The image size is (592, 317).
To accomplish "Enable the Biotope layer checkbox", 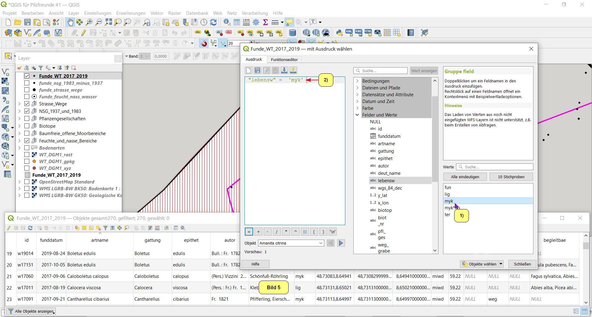I will pos(27,126).
